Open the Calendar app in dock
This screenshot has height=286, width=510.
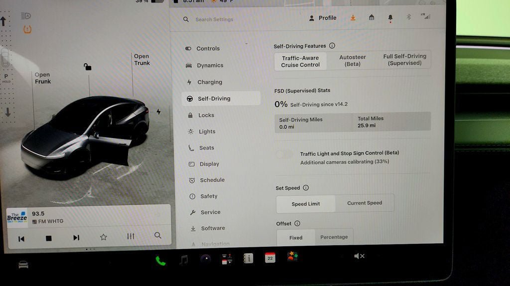pos(270,258)
